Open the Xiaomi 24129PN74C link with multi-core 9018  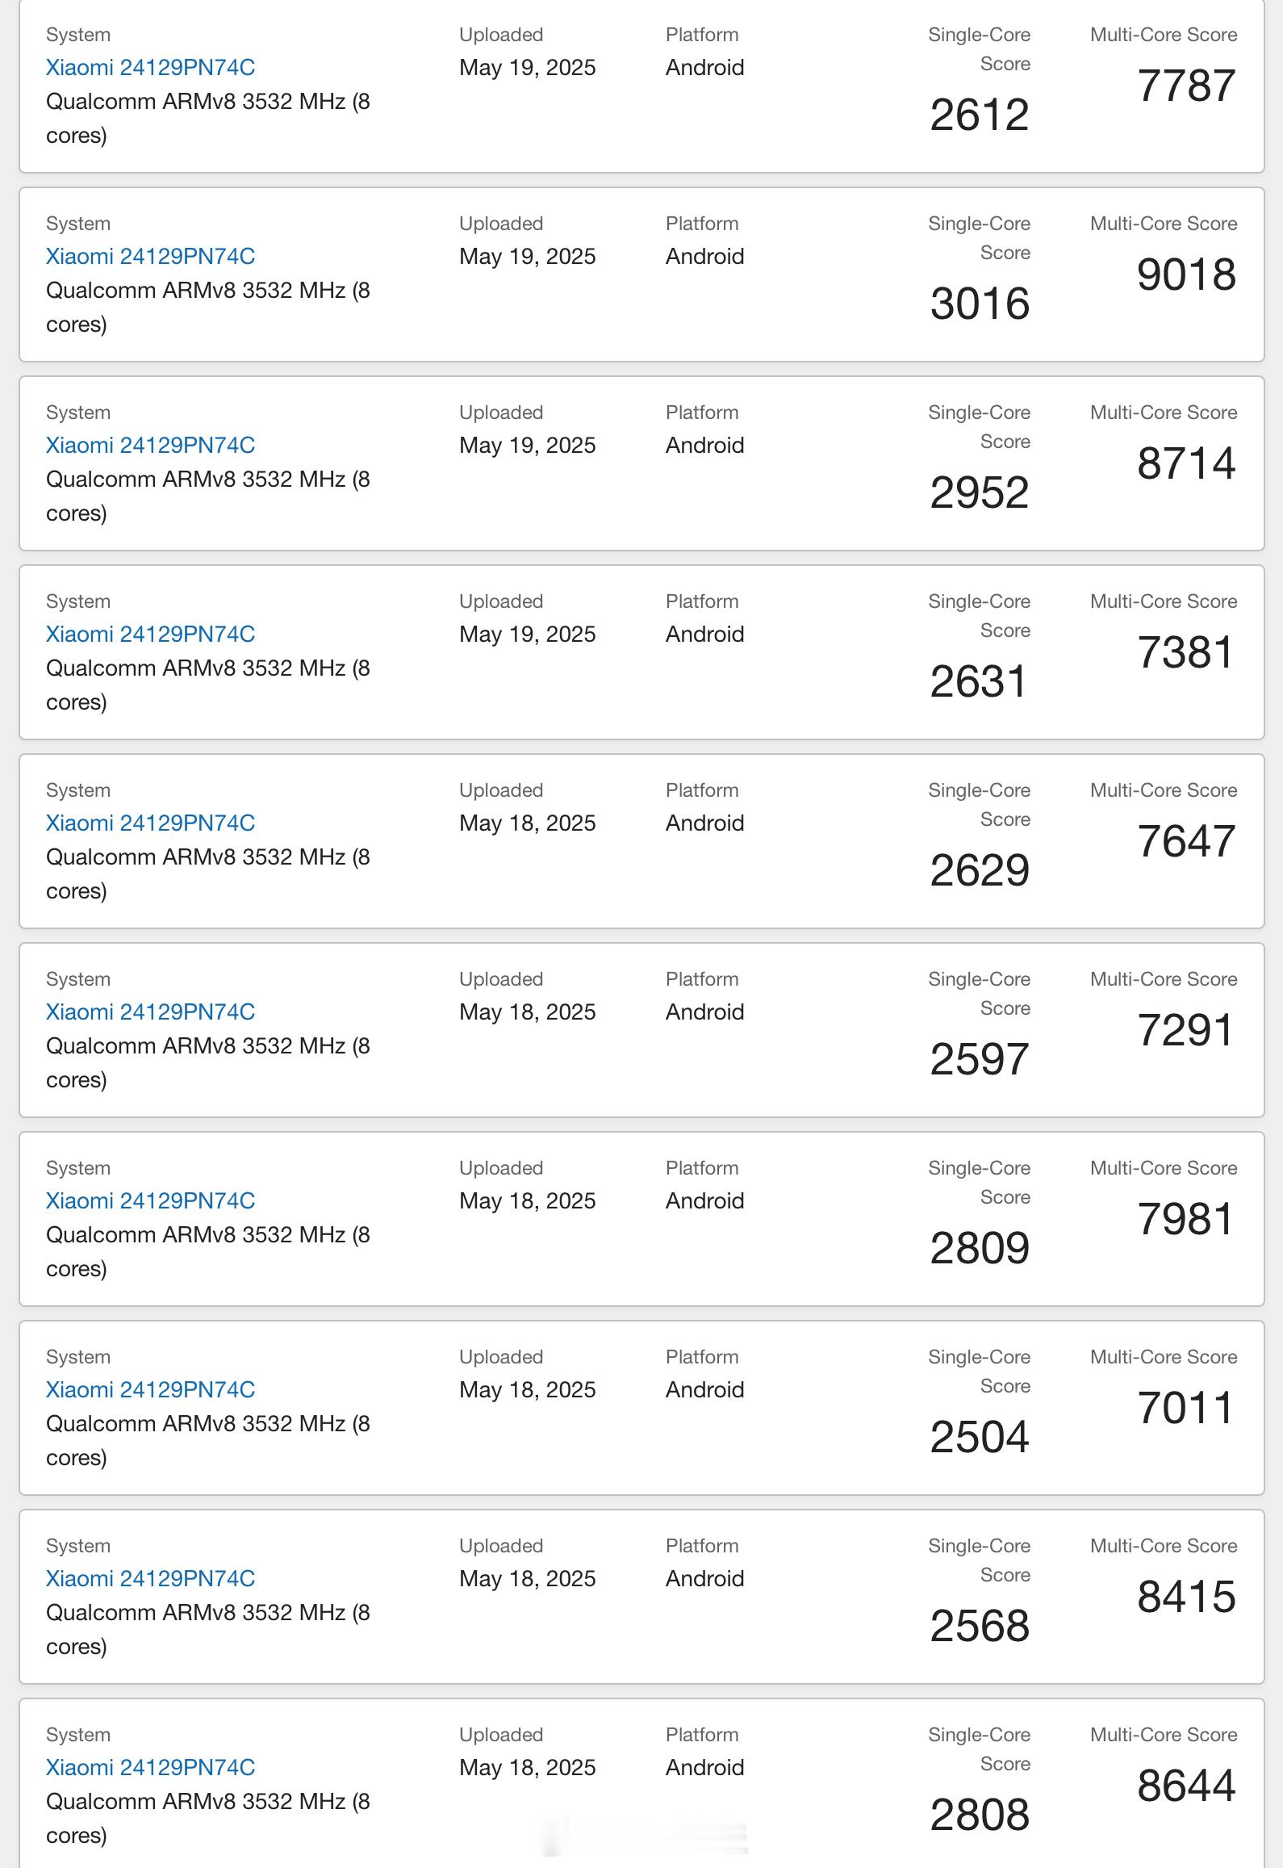tap(150, 257)
